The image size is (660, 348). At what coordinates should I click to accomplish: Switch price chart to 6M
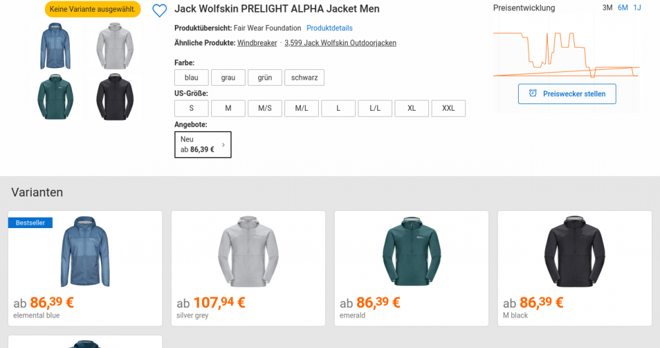[622, 8]
